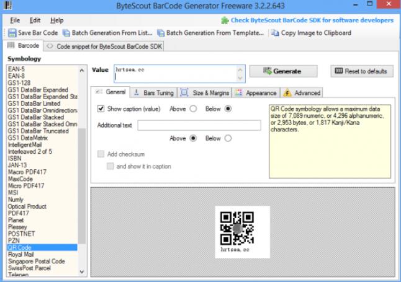
Task: Select Macro PDF417 symbology
Action: 27,172
